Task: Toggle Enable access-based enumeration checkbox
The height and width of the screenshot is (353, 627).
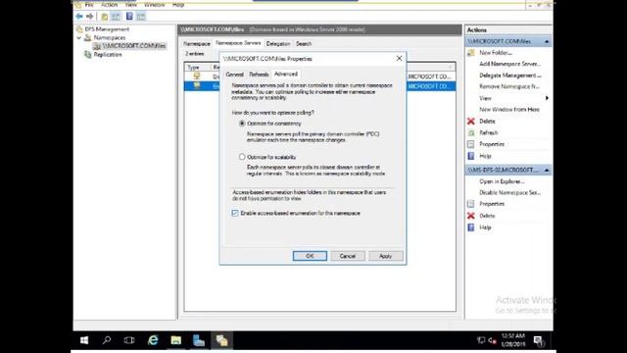Action: point(235,213)
